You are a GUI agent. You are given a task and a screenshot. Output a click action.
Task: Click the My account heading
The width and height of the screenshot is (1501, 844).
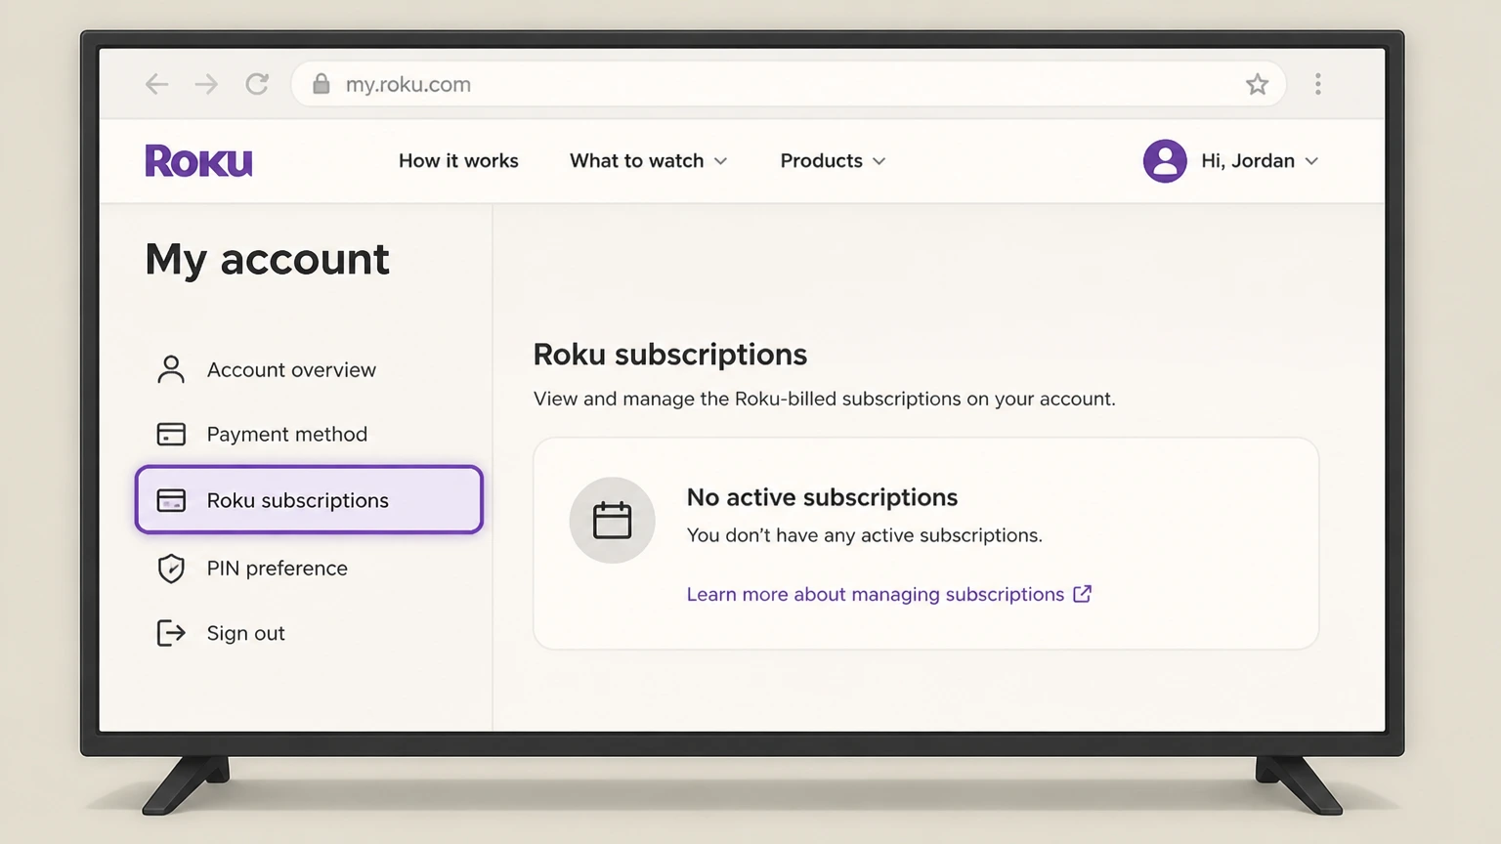point(267,260)
